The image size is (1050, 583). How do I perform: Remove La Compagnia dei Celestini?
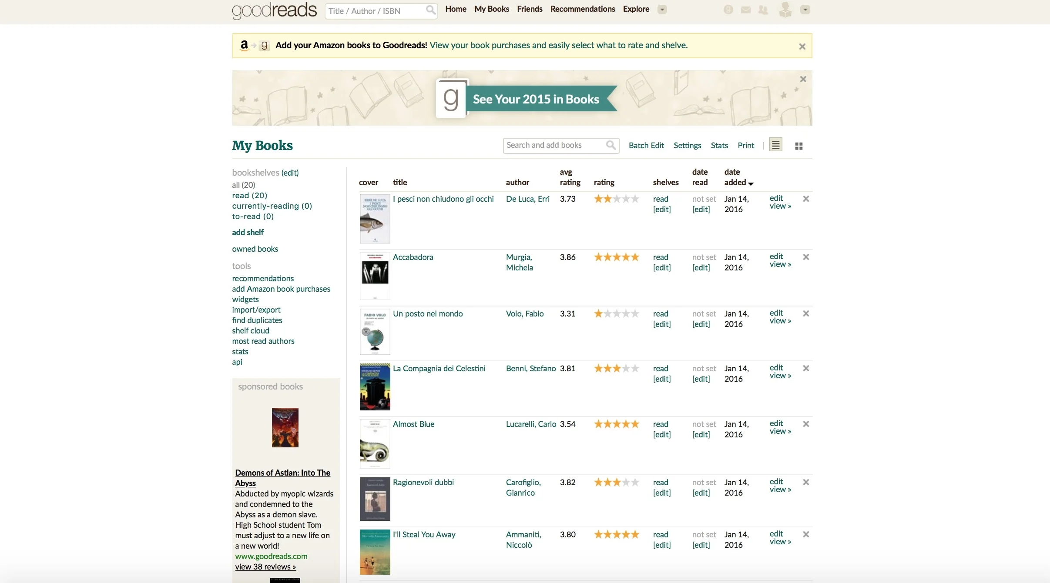(x=806, y=368)
